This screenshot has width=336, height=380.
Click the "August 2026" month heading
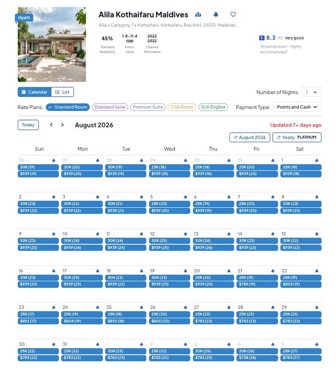pyautogui.click(x=94, y=125)
